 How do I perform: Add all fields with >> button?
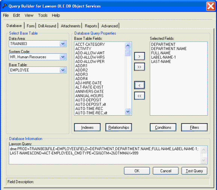139,67
